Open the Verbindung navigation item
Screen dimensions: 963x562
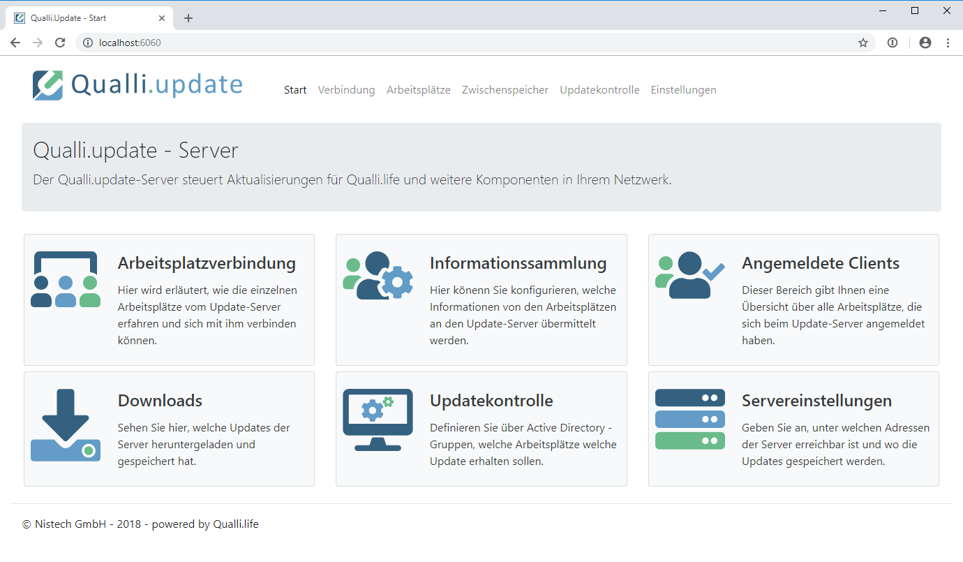[346, 90]
